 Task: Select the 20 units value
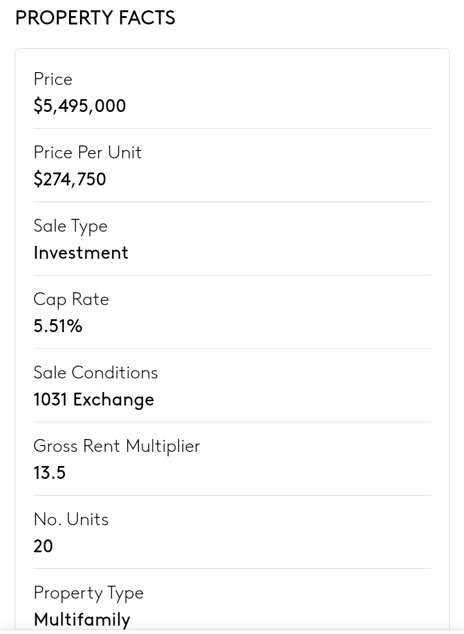click(x=43, y=546)
